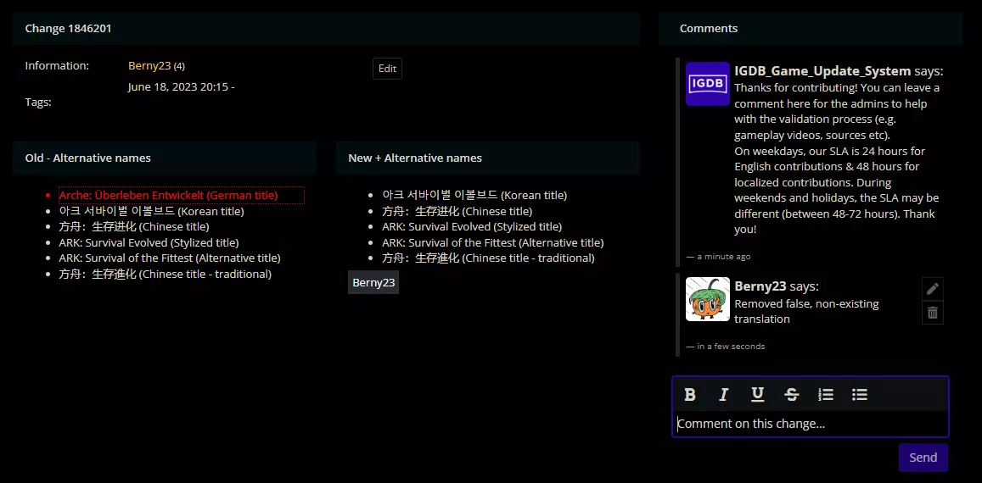This screenshot has width=982, height=483.
Task: Click the contribution count '(4)' next to Berny23
Action: (179, 66)
